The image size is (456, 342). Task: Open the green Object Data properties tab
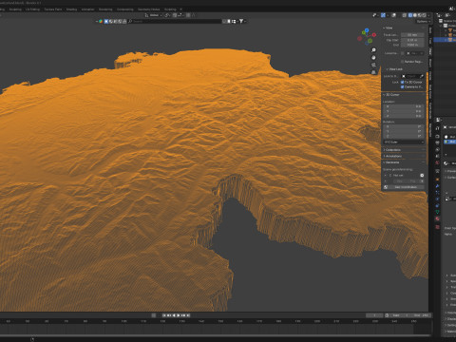pos(438,212)
